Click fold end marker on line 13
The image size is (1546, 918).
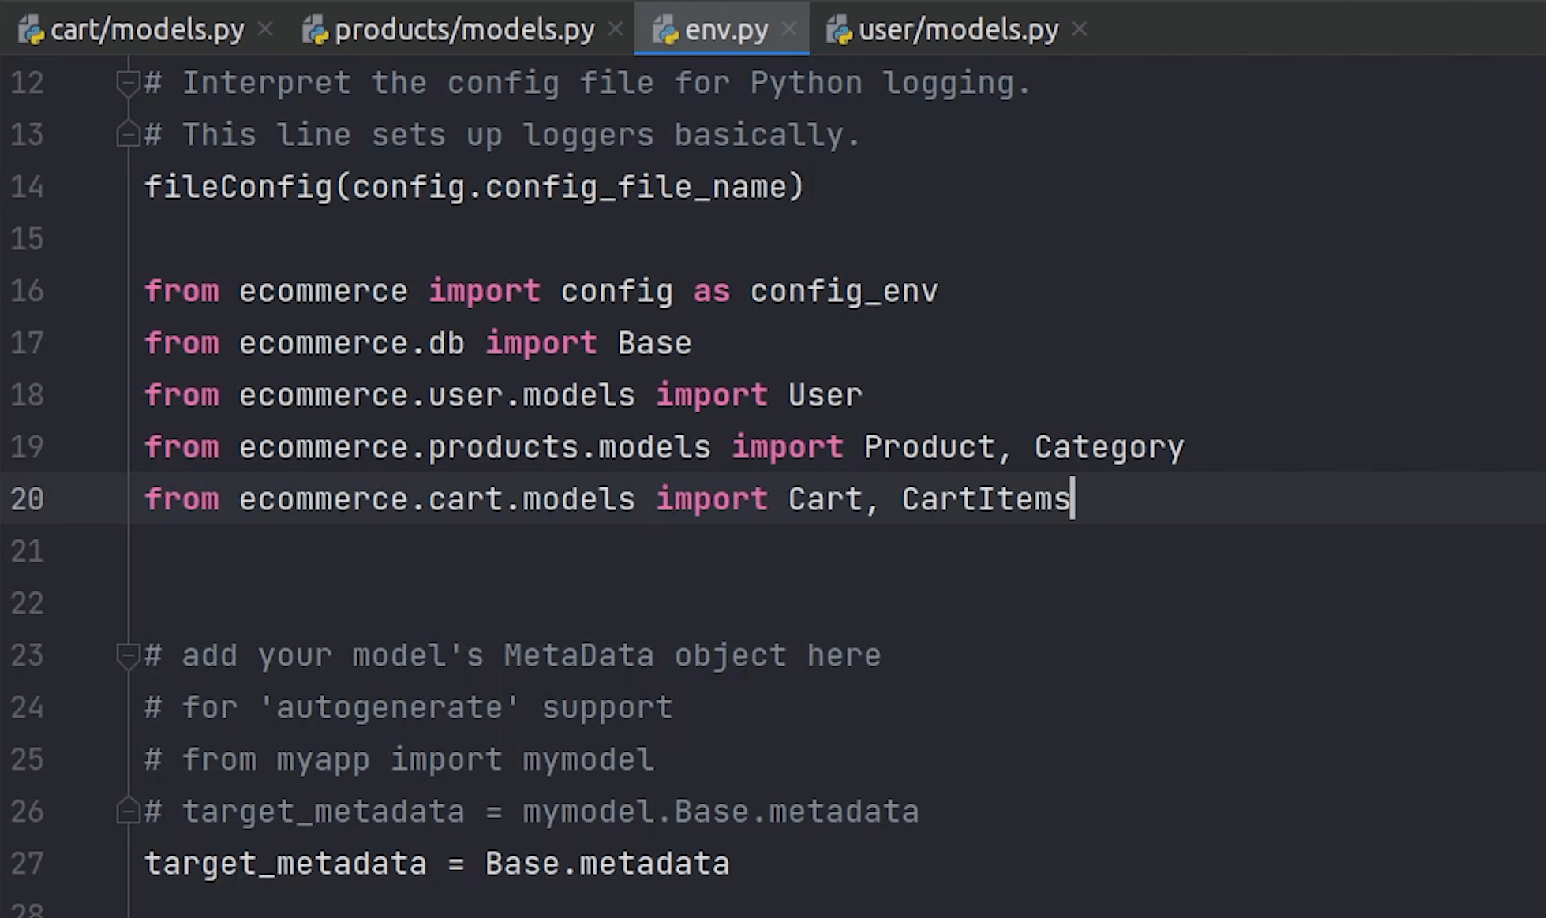127,135
